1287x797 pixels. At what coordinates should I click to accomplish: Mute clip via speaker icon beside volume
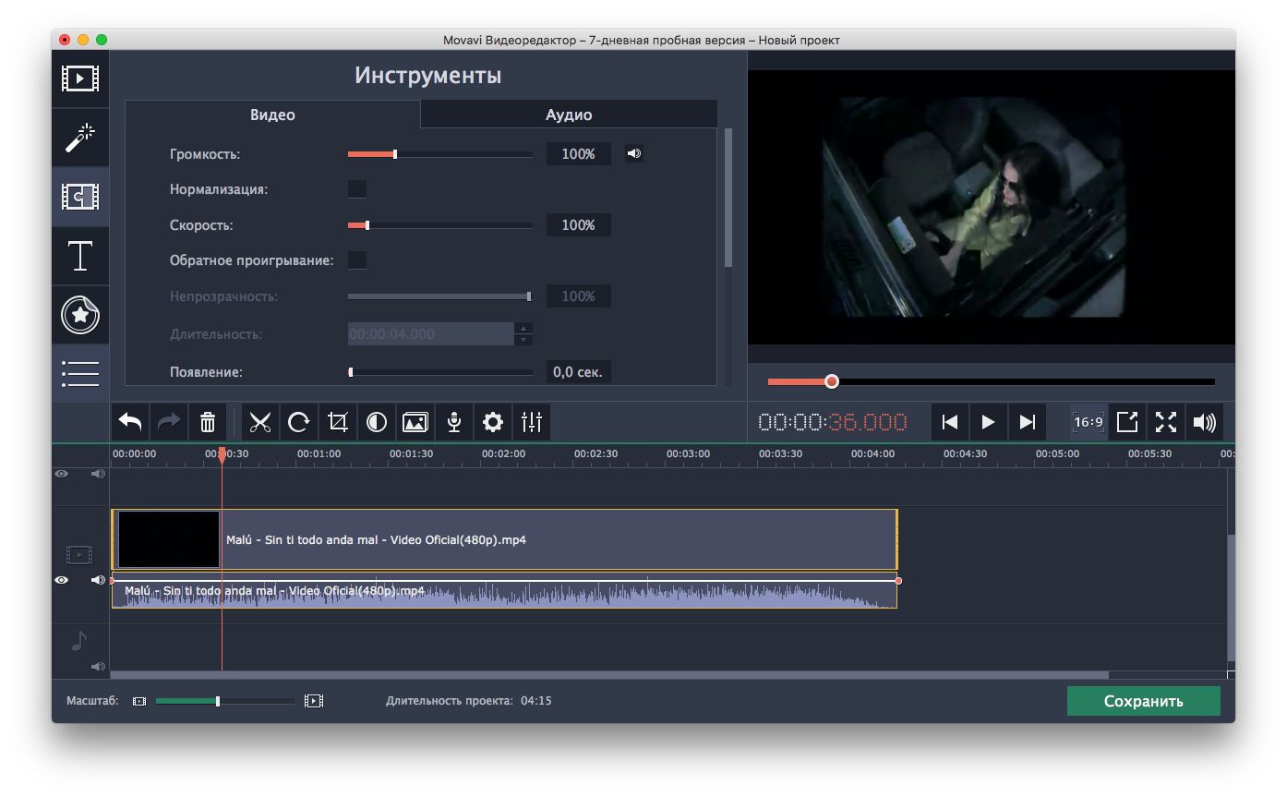coord(634,154)
